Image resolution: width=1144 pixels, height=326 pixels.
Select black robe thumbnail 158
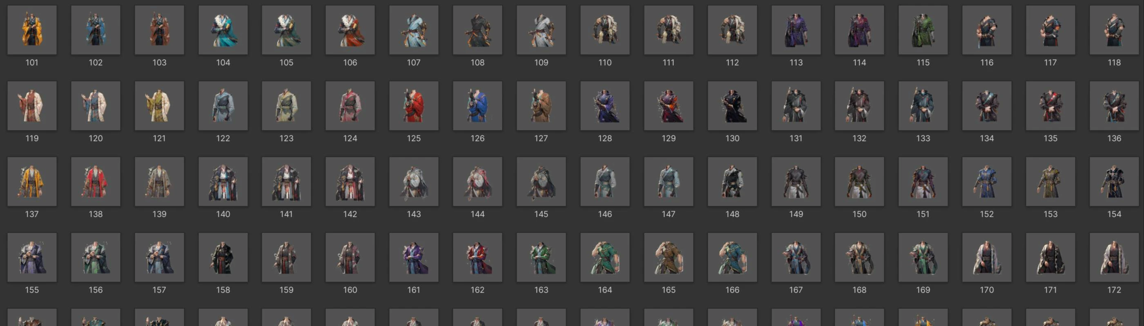pos(223,258)
